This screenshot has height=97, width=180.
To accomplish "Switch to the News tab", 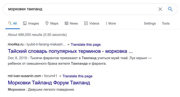I will pyautogui.click(x=71, y=23).
